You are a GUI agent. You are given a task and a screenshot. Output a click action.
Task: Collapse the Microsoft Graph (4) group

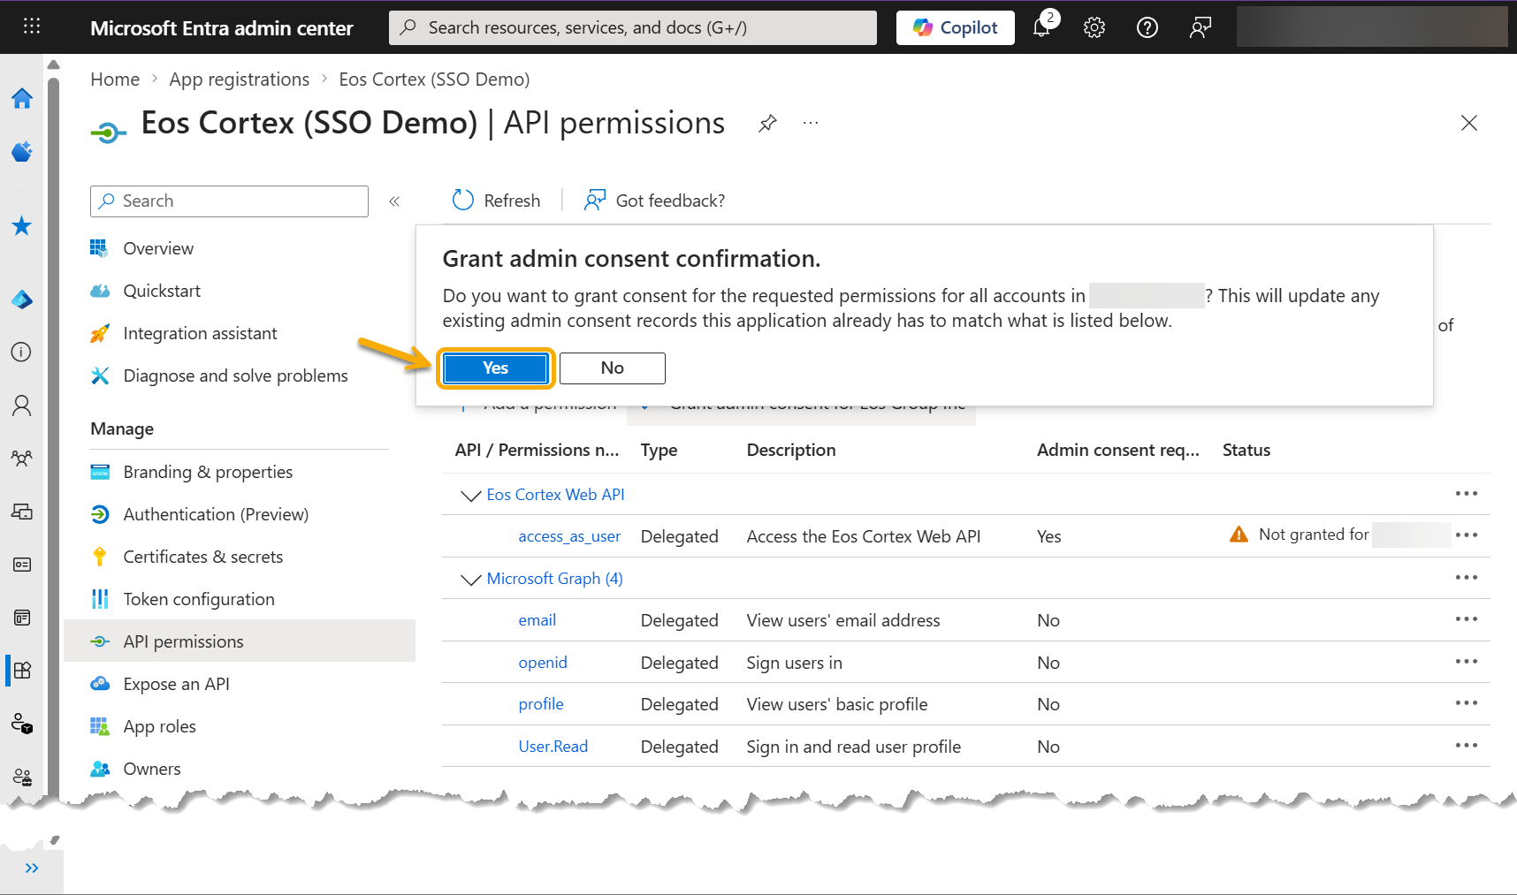[x=470, y=580]
